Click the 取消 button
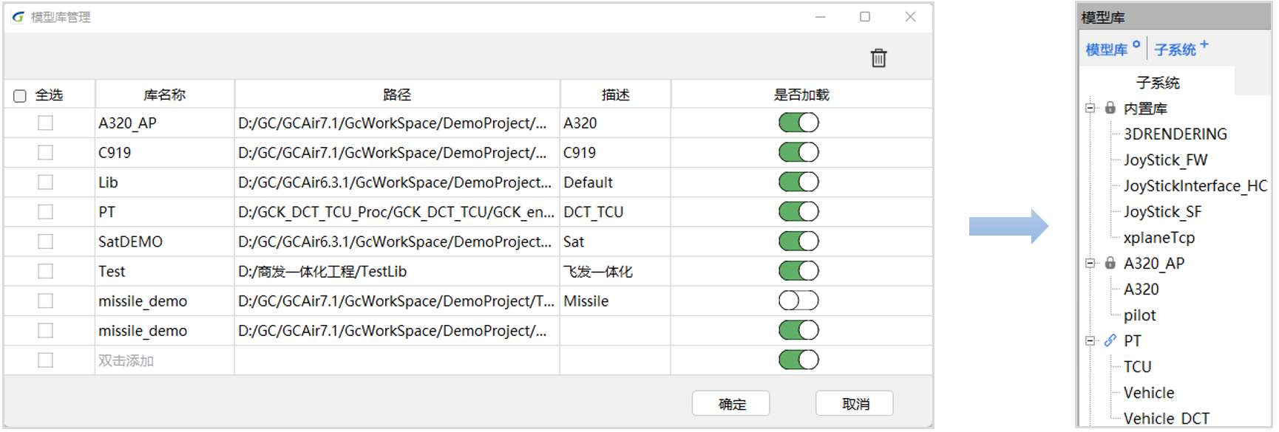This screenshot has height=432, width=1279. pyautogui.click(x=855, y=404)
